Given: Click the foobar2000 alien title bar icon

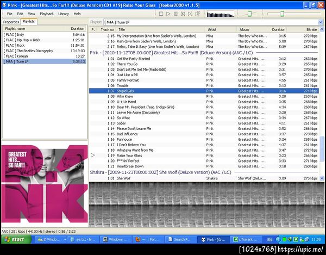Looking at the screenshot, I should click(4, 5).
